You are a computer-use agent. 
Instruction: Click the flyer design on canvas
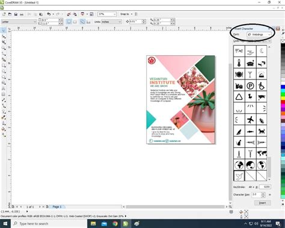[181, 100]
